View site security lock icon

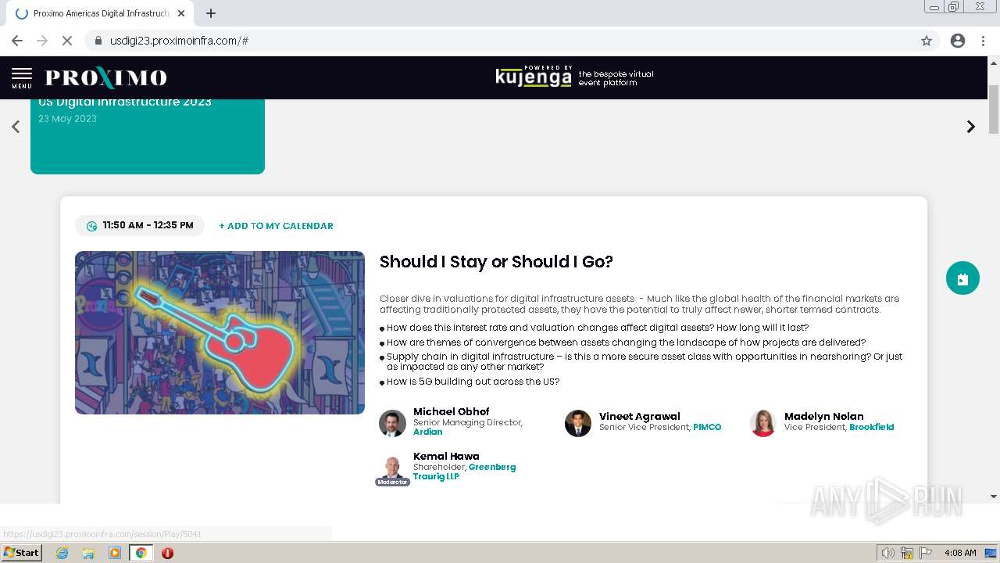(x=98, y=41)
